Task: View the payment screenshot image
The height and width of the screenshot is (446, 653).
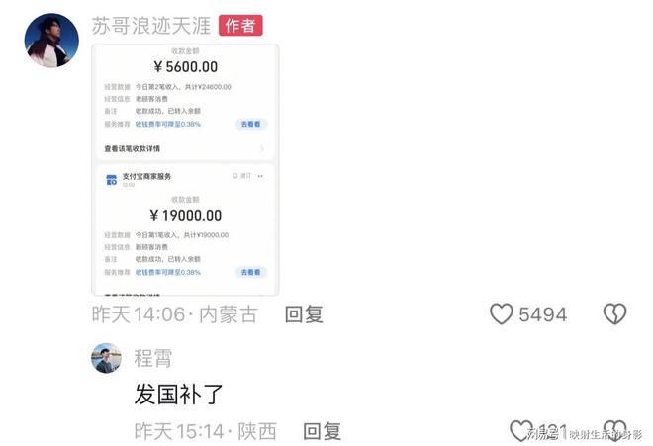Action: tap(185, 169)
